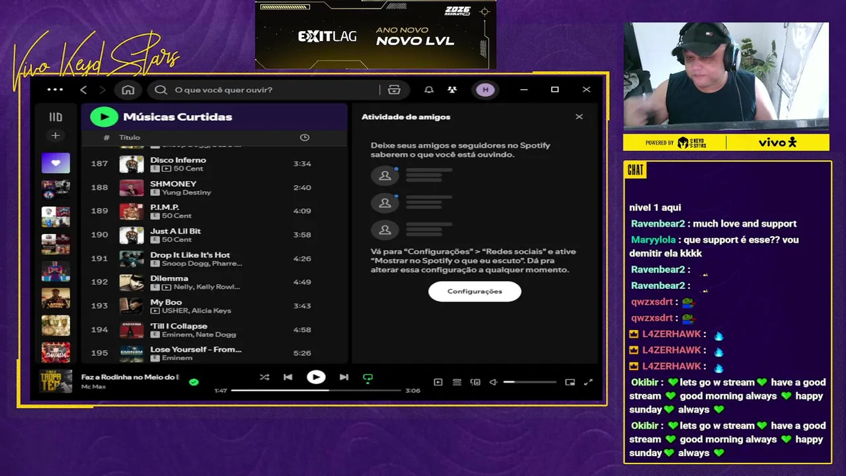Seek on the song progress bar
846x476 pixels.
(x=316, y=391)
